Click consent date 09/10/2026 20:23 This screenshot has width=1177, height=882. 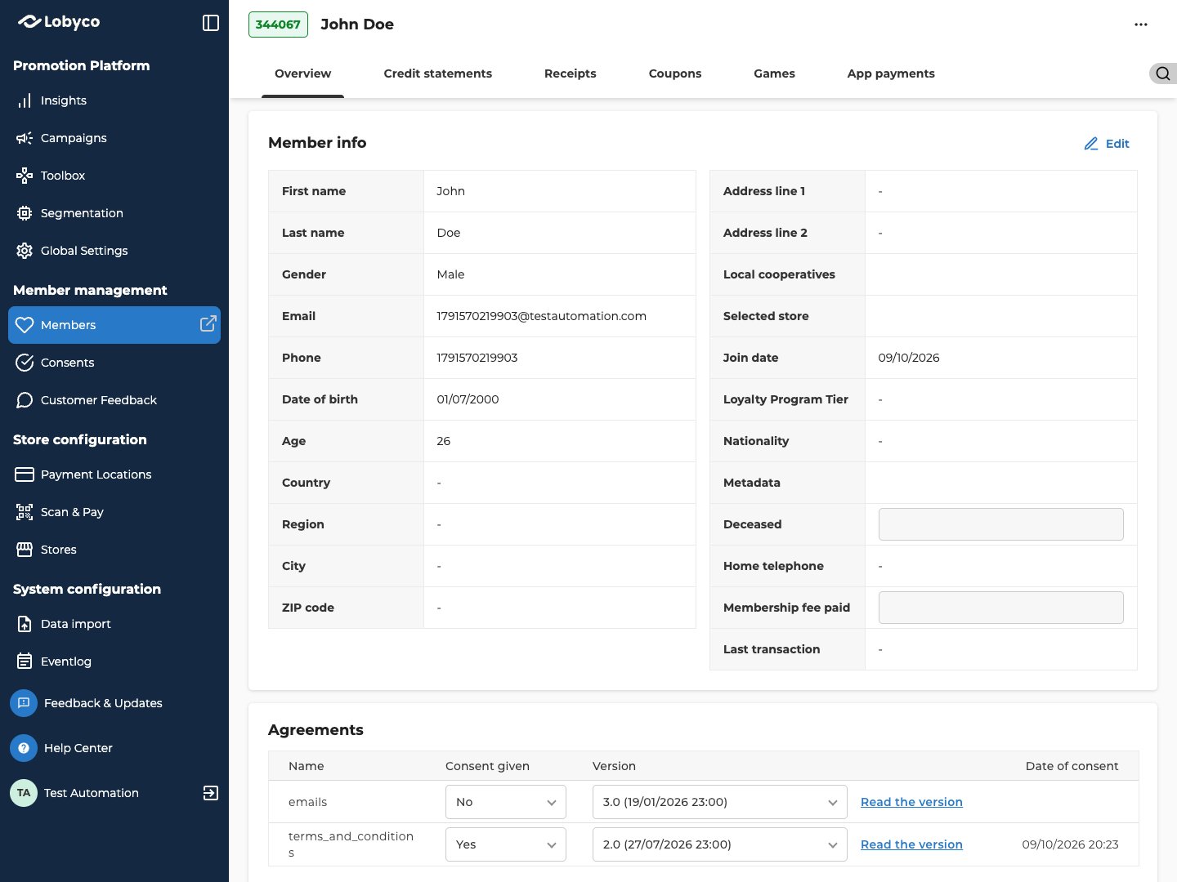(x=1070, y=844)
